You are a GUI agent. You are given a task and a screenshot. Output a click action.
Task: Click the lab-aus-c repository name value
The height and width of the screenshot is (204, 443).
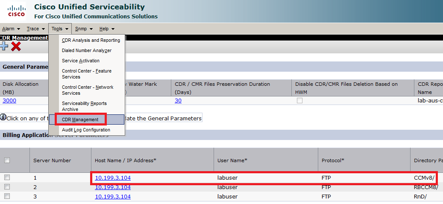click(x=430, y=100)
